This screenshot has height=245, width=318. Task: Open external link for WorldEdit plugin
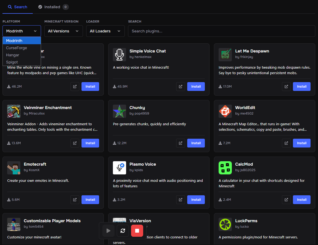(x=286, y=143)
